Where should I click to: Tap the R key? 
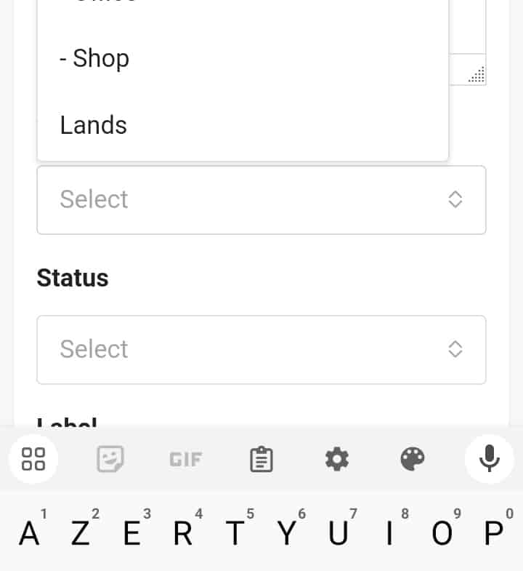pyautogui.click(x=183, y=533)
